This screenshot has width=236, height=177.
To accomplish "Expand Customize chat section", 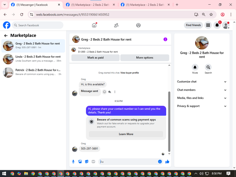I will tap(202, 82).
